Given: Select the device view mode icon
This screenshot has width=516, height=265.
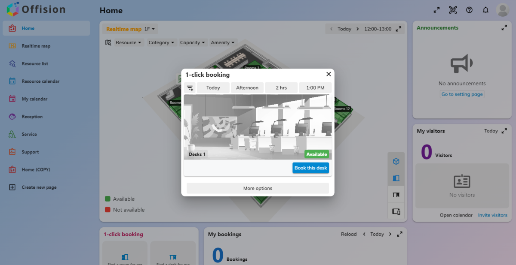Looking at the screenshot, I should click(x=396, y=211).
